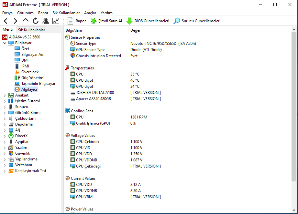Open the Araçlar menu
This screenshot has width=298, height=214.
[90, 13]
